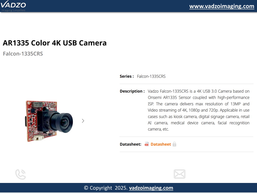Click the padlock icon after Datasheet

(174, 144)
